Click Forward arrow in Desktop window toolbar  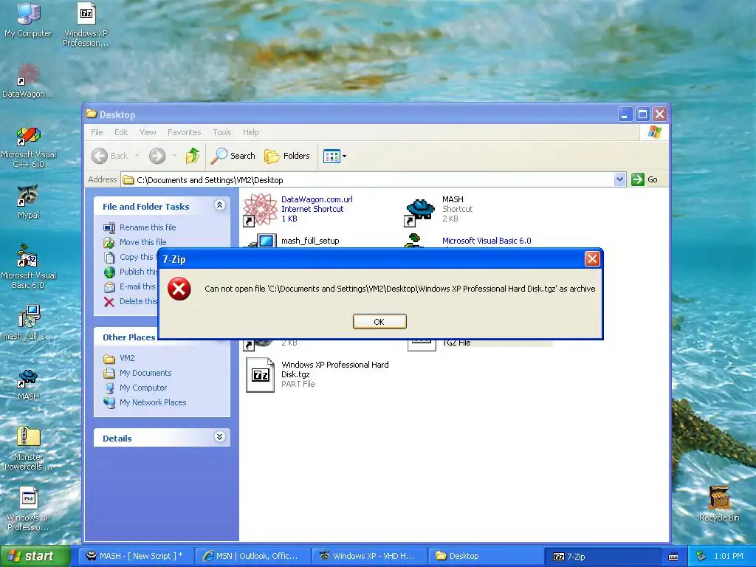157,156
